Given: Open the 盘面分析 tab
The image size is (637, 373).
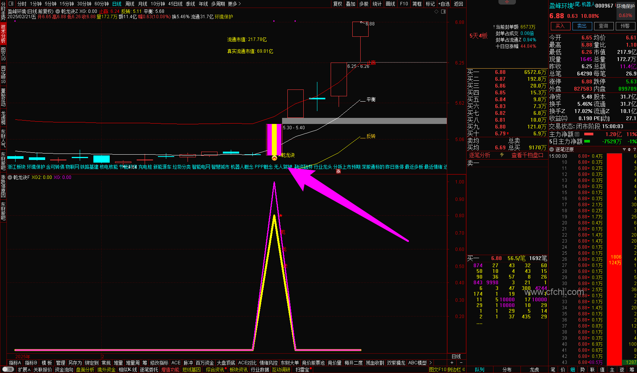Looking at the screenshot, I should coord(85,370).
